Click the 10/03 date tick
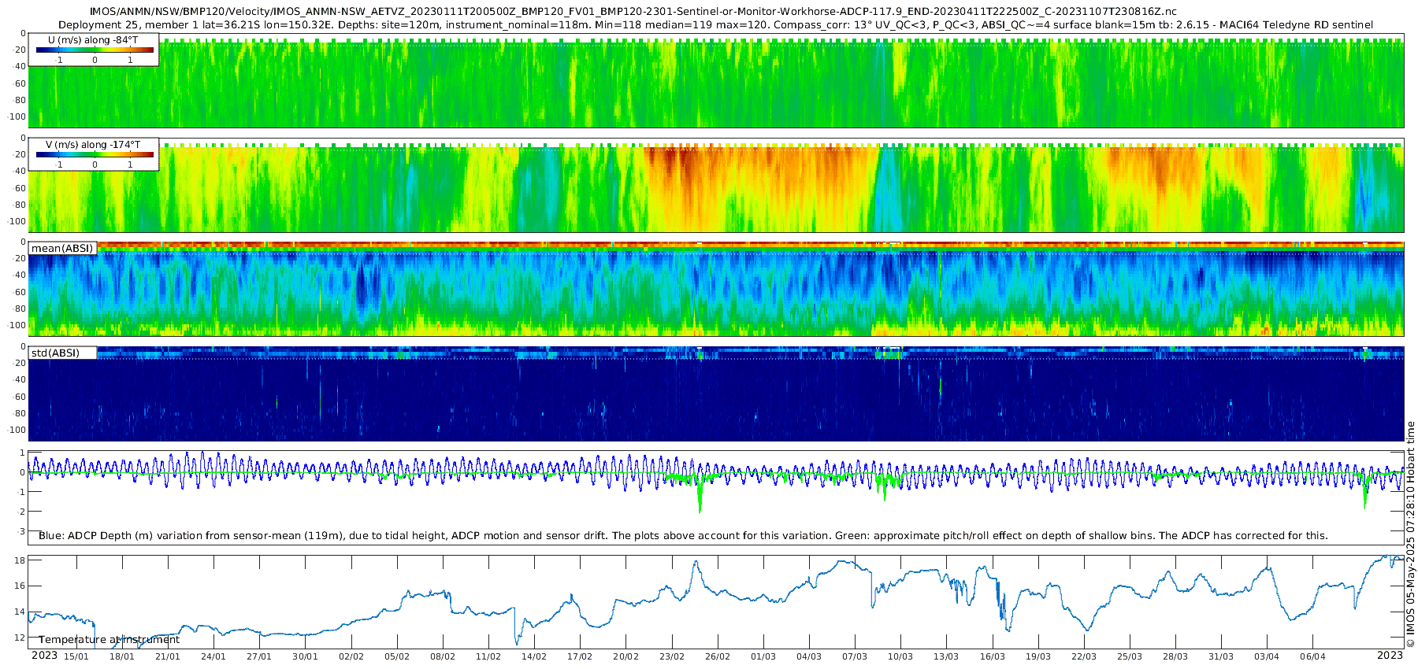Image resolution: width=1418 pixels, height=669 pixels. (900, 656)
